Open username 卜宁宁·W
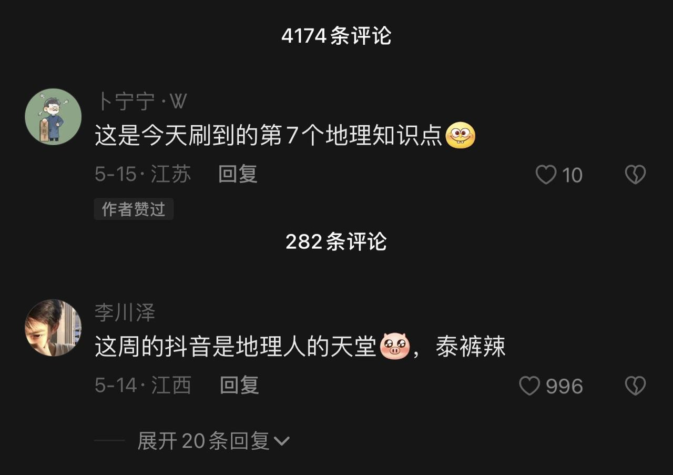This screenshot has width=673, height=475. click(x=141, y=102)
